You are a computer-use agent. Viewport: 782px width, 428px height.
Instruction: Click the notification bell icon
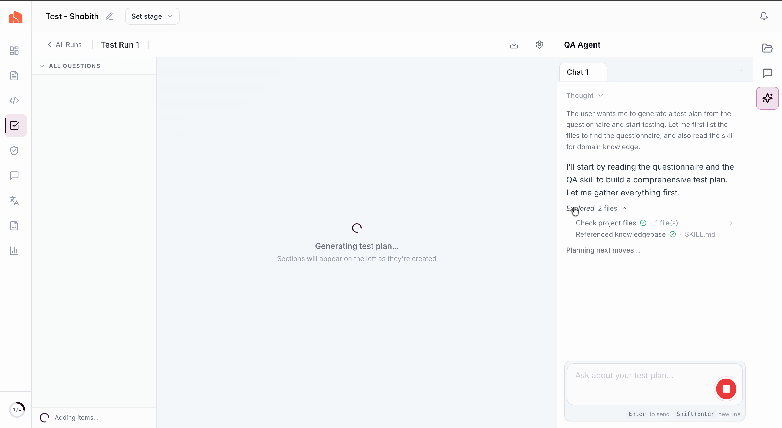click(763, 16)
